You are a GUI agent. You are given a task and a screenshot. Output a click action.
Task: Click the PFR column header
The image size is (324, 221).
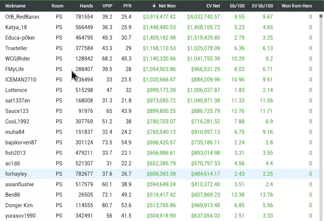[127, 6]
